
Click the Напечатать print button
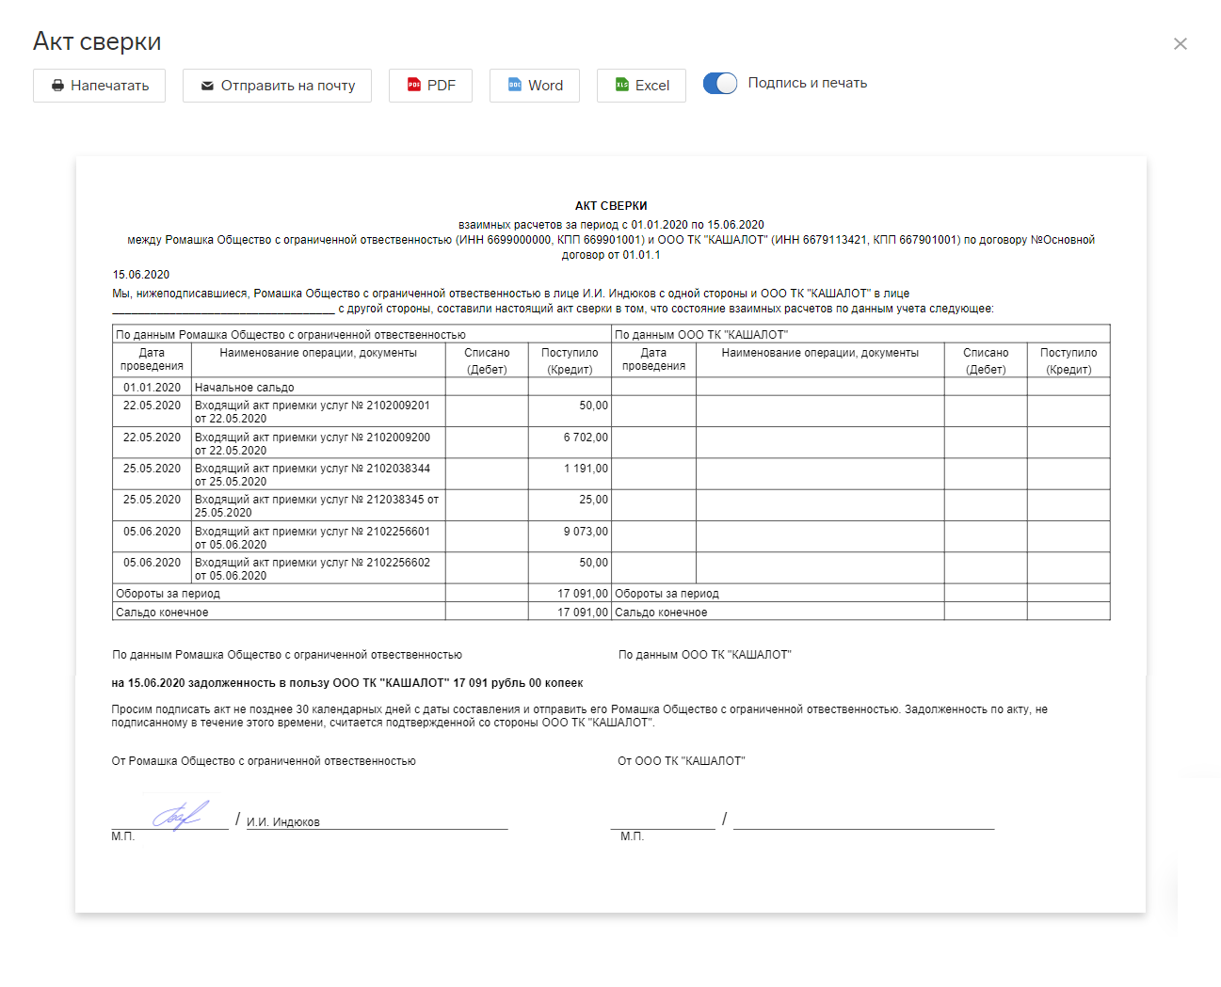(99, 86)
